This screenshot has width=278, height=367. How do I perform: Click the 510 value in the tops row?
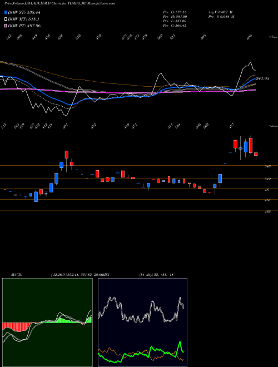[x=78, y=37]
